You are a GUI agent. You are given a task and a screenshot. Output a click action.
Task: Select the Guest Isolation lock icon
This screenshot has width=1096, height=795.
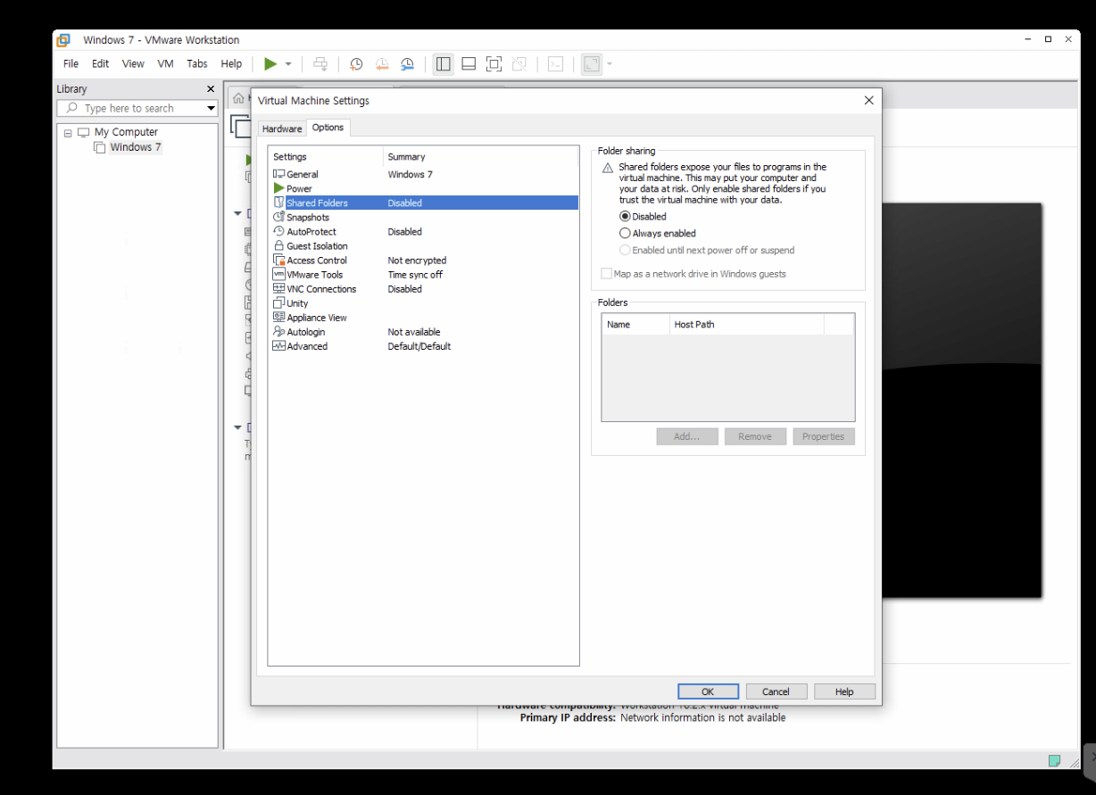point(278,245)
